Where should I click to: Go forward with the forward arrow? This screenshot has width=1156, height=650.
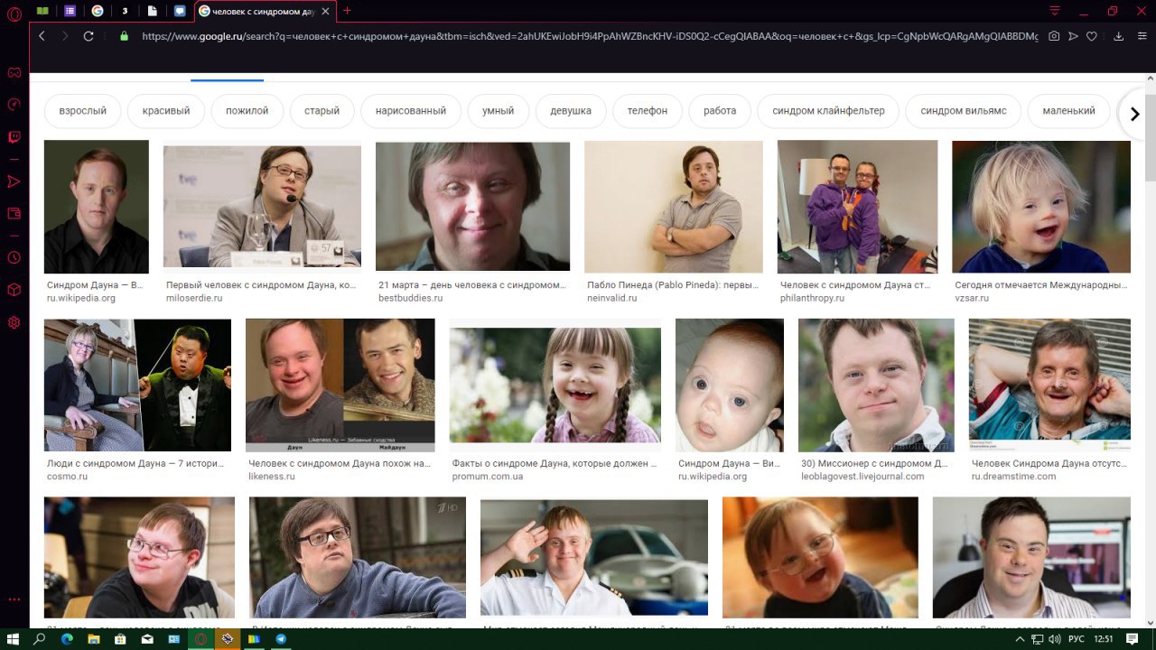click(65, 36)
